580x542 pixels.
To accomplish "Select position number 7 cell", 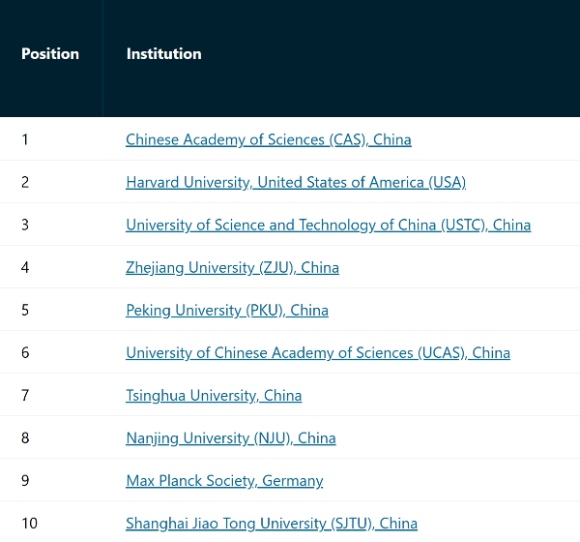I will click(51, 395).
